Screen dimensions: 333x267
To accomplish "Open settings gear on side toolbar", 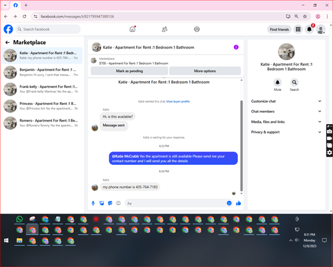I will click(330, 152).
